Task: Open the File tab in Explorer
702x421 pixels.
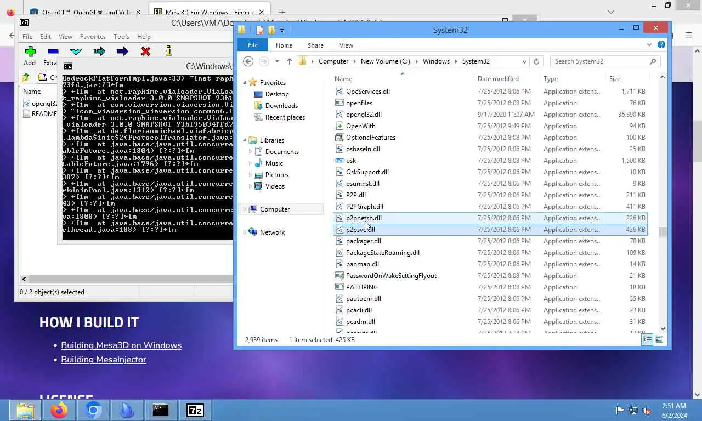Action: pos(253,45)
